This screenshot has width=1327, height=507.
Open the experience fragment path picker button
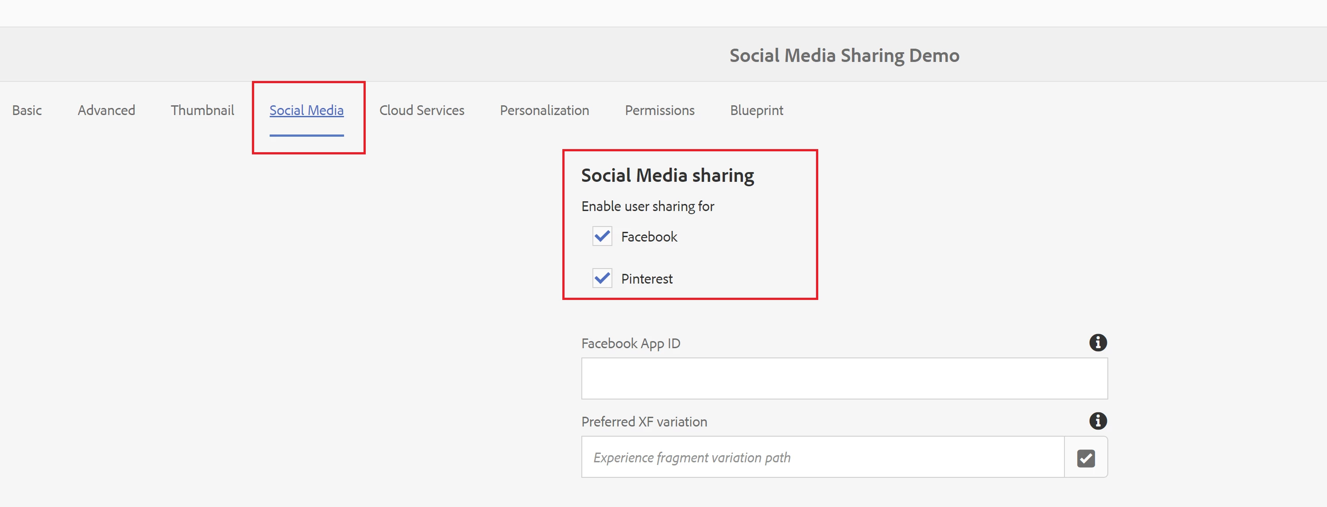tap(1085, 457)
